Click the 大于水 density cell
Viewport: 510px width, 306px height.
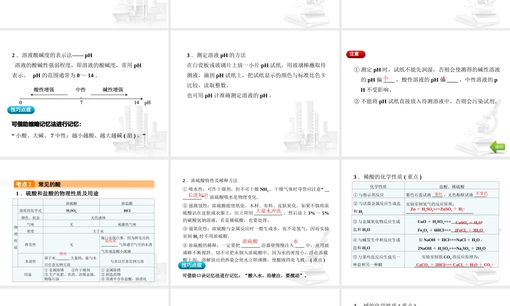click(x=98, y=231)
